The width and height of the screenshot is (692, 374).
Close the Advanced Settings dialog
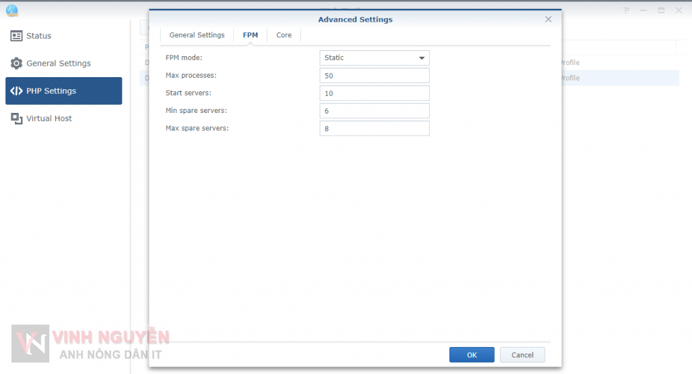[548, 20]
